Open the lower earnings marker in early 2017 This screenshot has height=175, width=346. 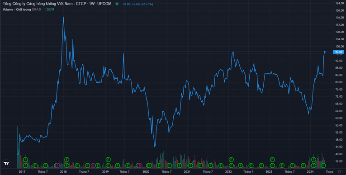(25, 166)
